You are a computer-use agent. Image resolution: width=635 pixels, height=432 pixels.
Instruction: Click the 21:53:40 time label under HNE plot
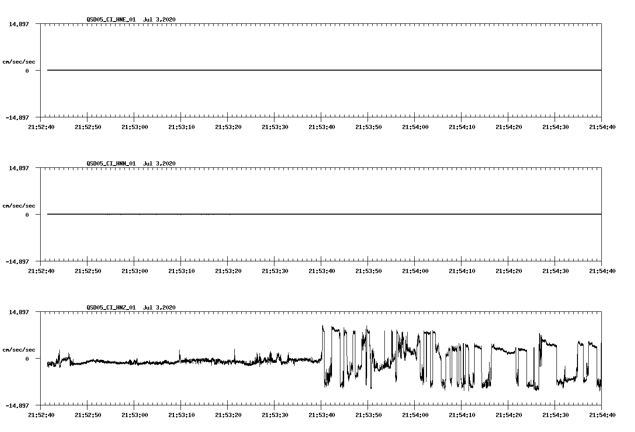[322, 127]
